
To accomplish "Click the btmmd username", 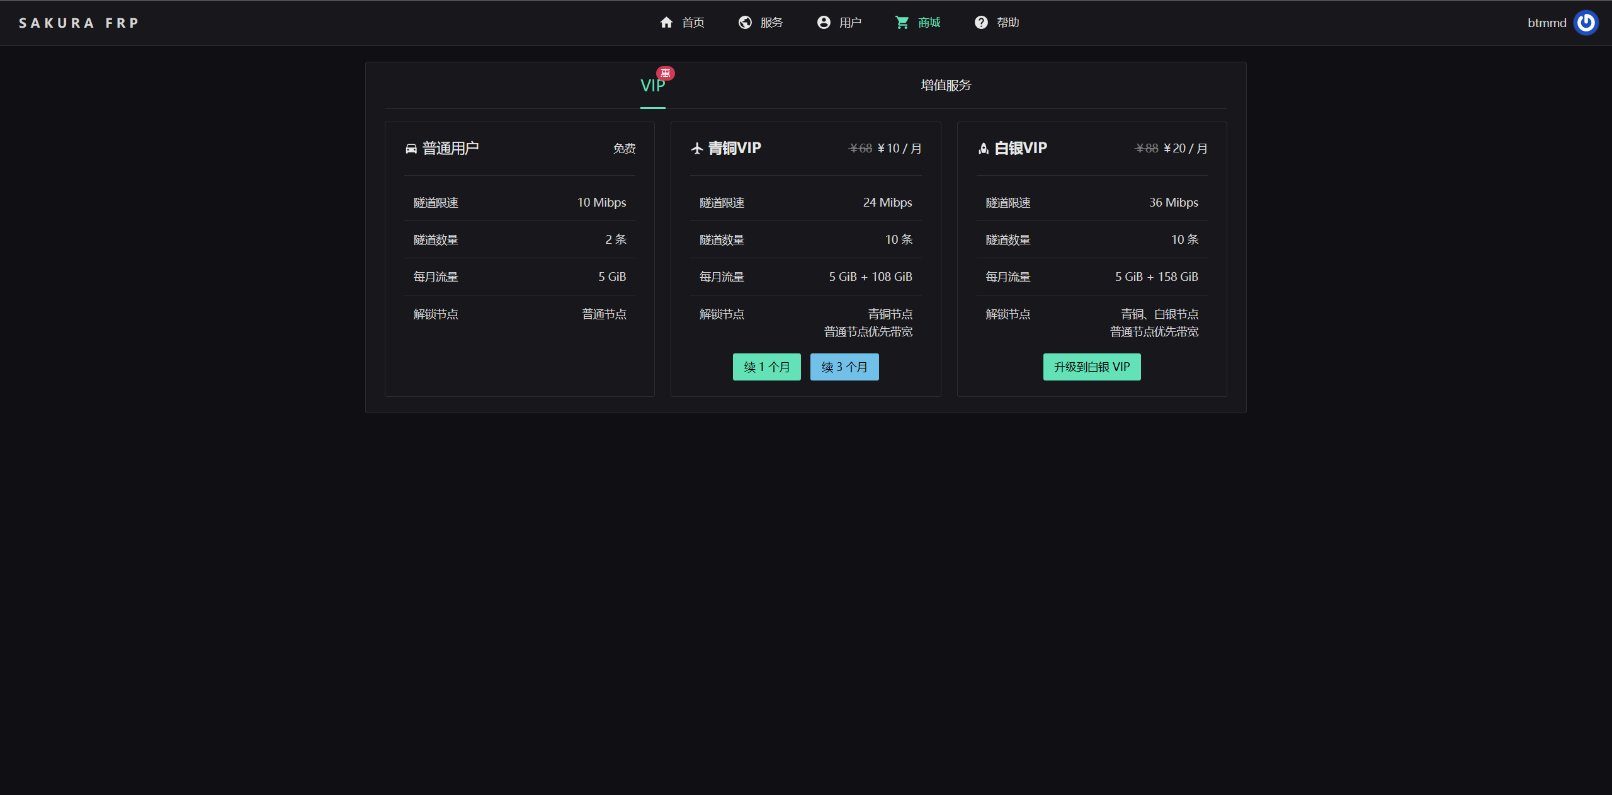I will (1547, 23).
